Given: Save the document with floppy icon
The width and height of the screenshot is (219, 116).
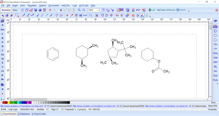Looking at the screenshot, I should pyautogui.click(x=35, y=10).
